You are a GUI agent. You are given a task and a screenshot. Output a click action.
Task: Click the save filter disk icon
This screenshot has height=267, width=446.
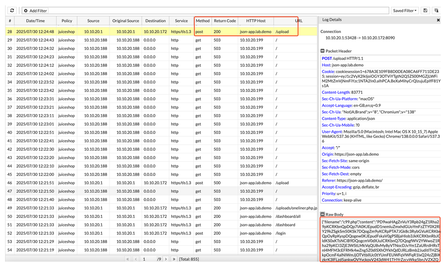coord(425,11)
